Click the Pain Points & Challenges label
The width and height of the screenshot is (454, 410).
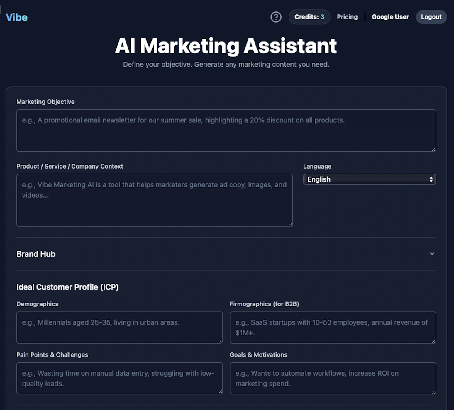tap(52, 355)
